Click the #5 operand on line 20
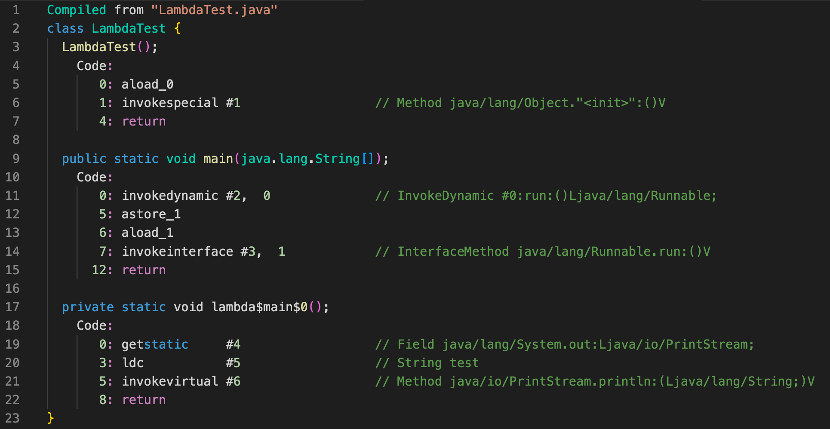 (233, 363)
